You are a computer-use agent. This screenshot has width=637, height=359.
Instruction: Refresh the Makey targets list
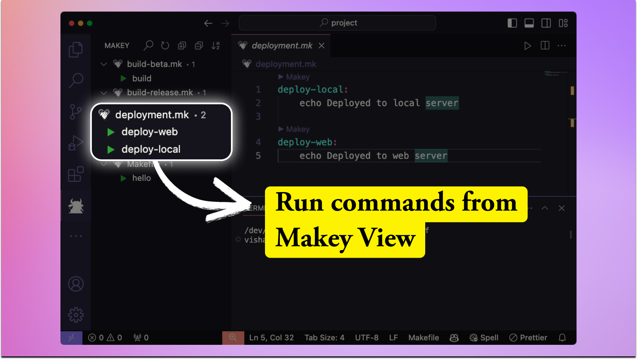pos(165,46)
